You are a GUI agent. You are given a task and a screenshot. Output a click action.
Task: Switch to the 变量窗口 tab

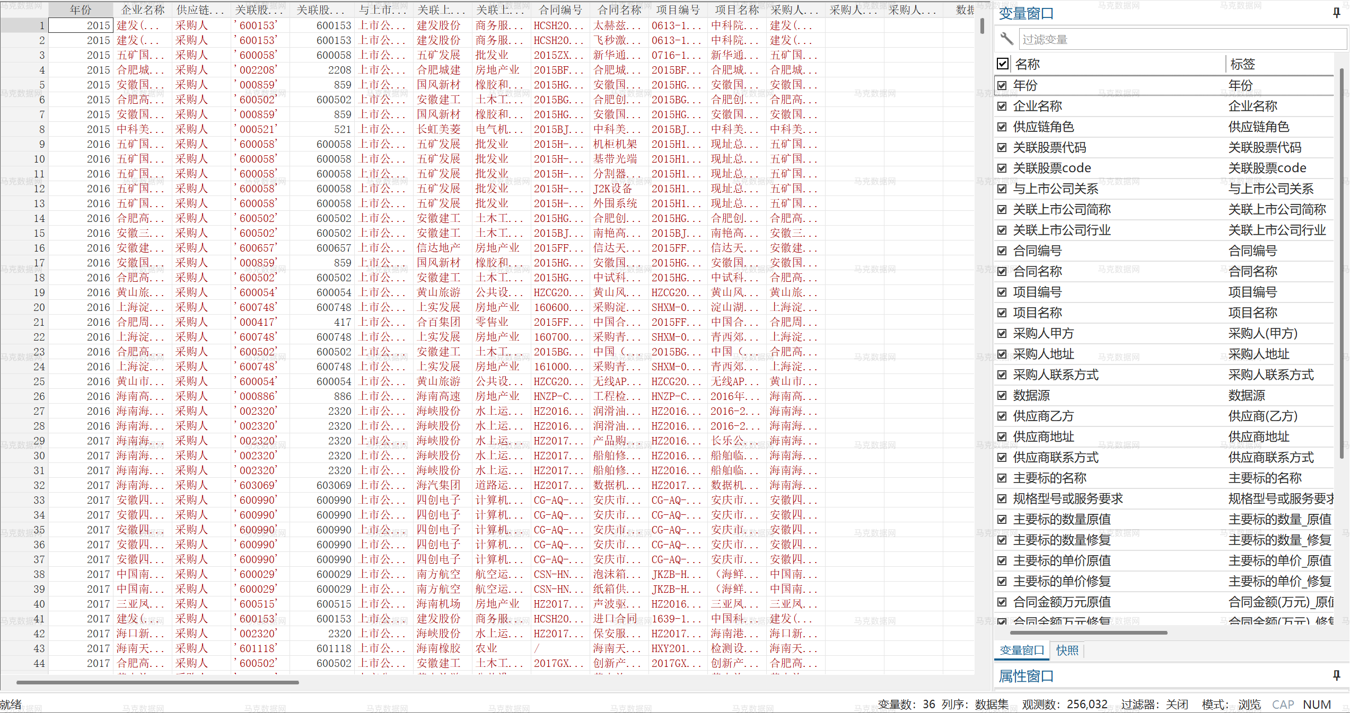tap(1022, 650)
